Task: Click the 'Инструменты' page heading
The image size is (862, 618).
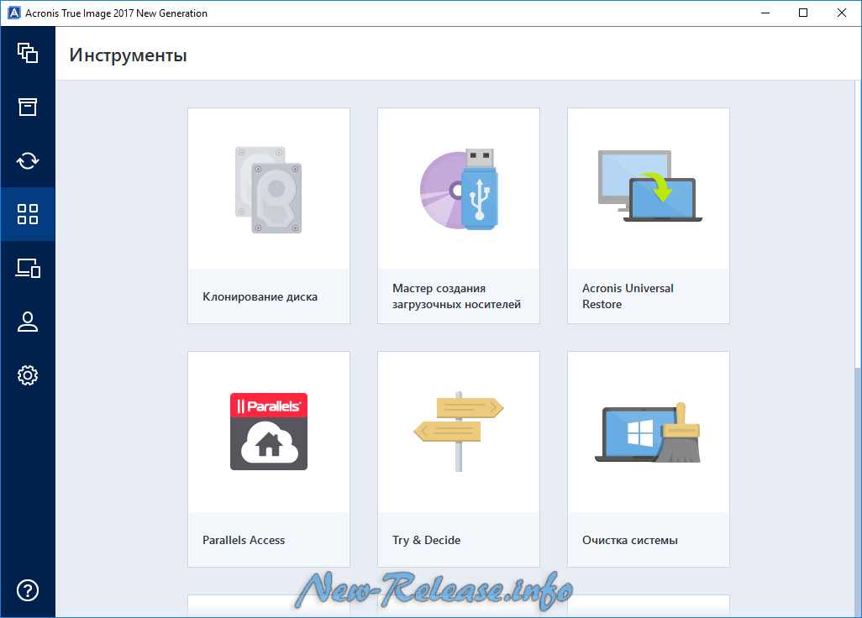Action: click(128, 55)
